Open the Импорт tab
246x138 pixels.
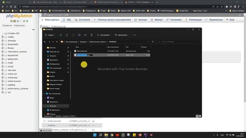(x=157, y=20)
